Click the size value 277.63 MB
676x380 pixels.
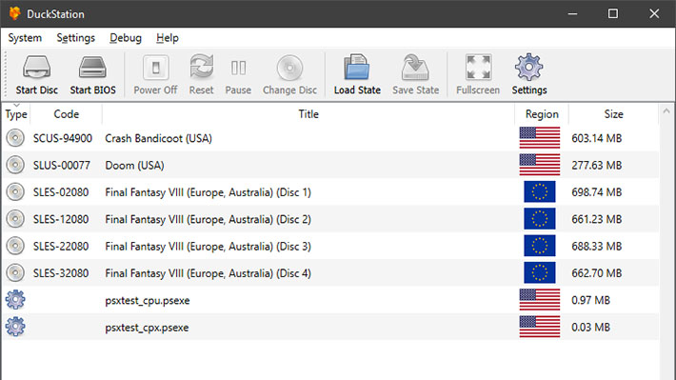597,166
